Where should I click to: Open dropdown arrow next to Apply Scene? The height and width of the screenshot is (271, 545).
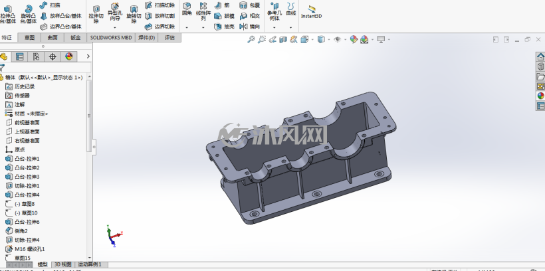pos(372,40)
